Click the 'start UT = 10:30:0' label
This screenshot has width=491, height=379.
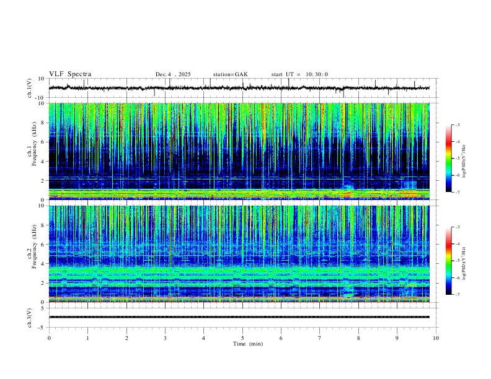(299, 74)
